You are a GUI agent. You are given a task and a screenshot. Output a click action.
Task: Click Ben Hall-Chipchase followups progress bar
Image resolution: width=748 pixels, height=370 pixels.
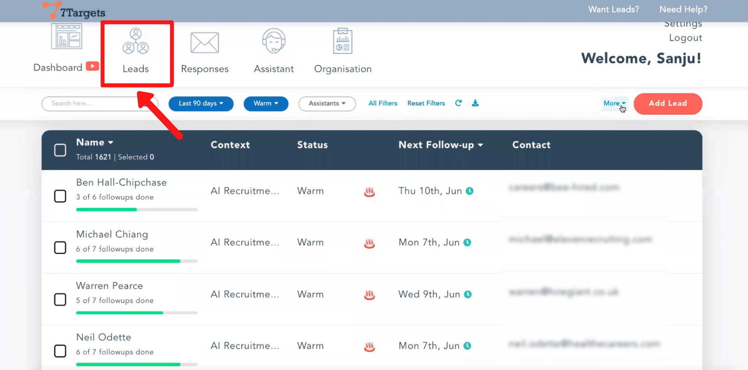click(137, 210)
